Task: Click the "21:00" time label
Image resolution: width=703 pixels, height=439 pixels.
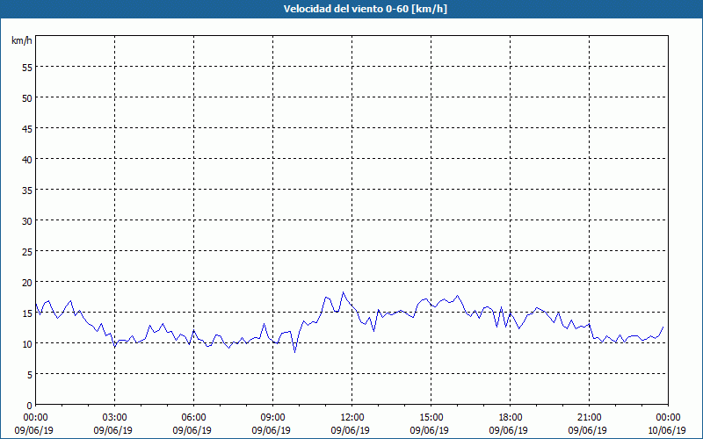Action: click(589, 418)
